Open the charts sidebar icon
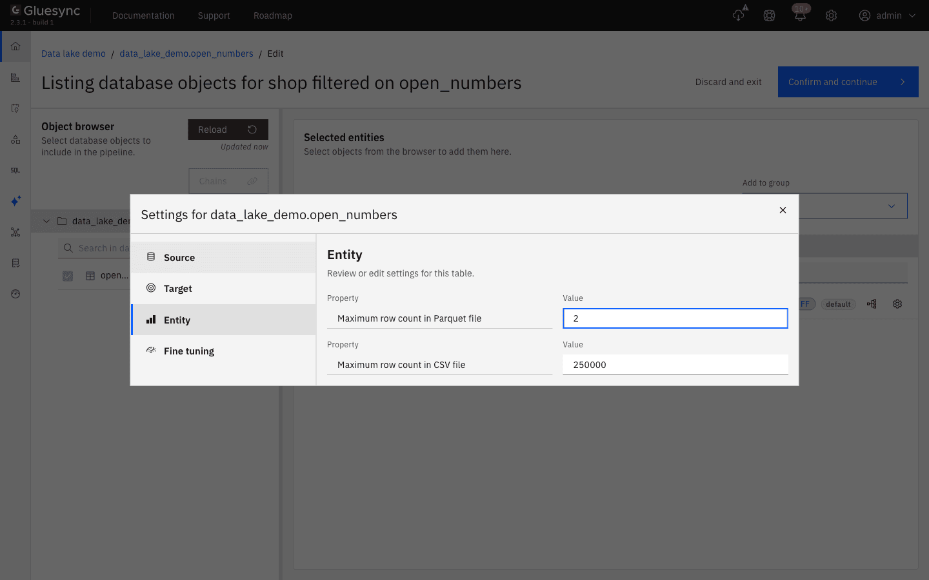929x580 pixels. [15, 77]
